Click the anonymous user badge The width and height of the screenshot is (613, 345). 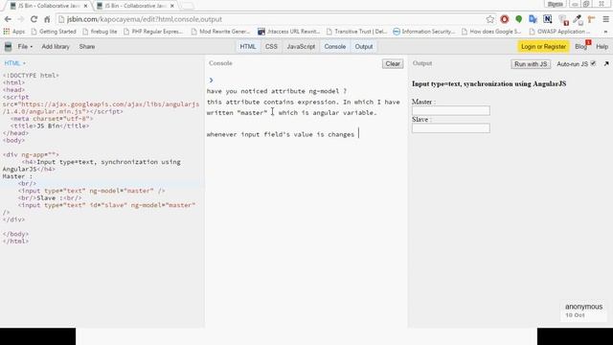tap(583, 310)
